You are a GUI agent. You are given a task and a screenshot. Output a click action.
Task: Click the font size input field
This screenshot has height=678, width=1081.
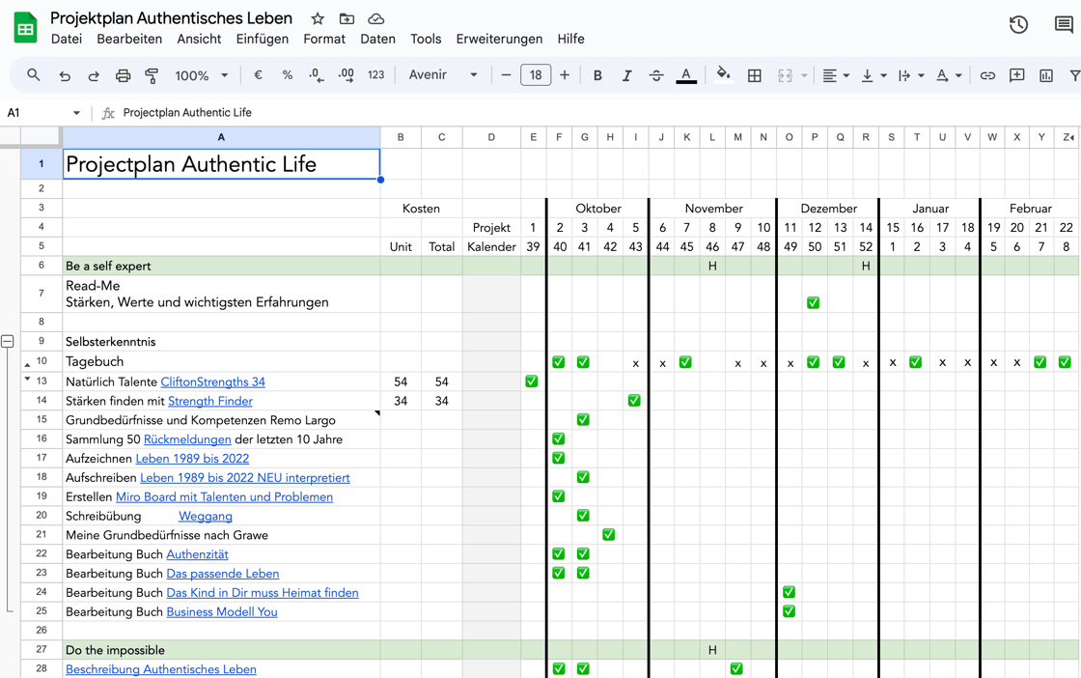(x=535, y=75)
